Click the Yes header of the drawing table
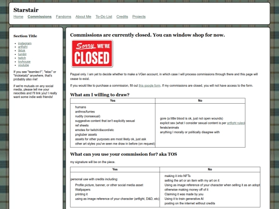 113,101
